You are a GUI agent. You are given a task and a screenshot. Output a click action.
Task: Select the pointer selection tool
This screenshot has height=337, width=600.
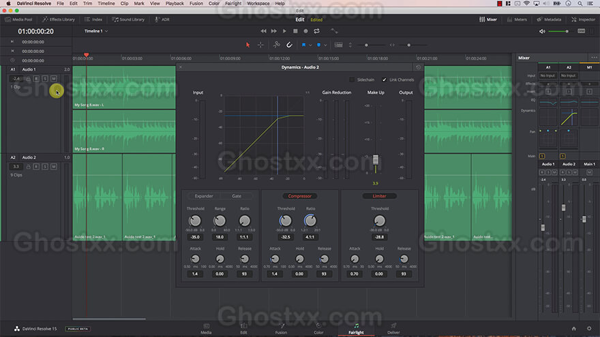coord(247,45)
